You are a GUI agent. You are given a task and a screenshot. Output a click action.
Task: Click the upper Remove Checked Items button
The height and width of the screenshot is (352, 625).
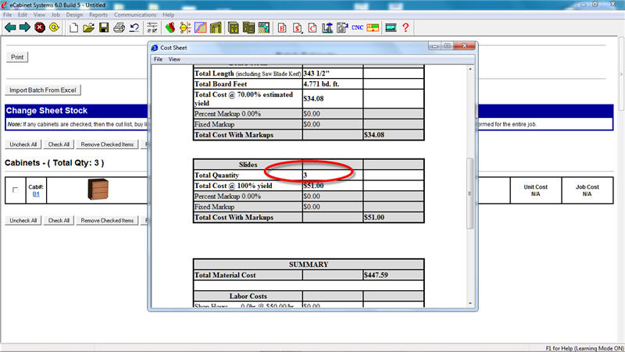pyautogui.click(x=107, y=144)
